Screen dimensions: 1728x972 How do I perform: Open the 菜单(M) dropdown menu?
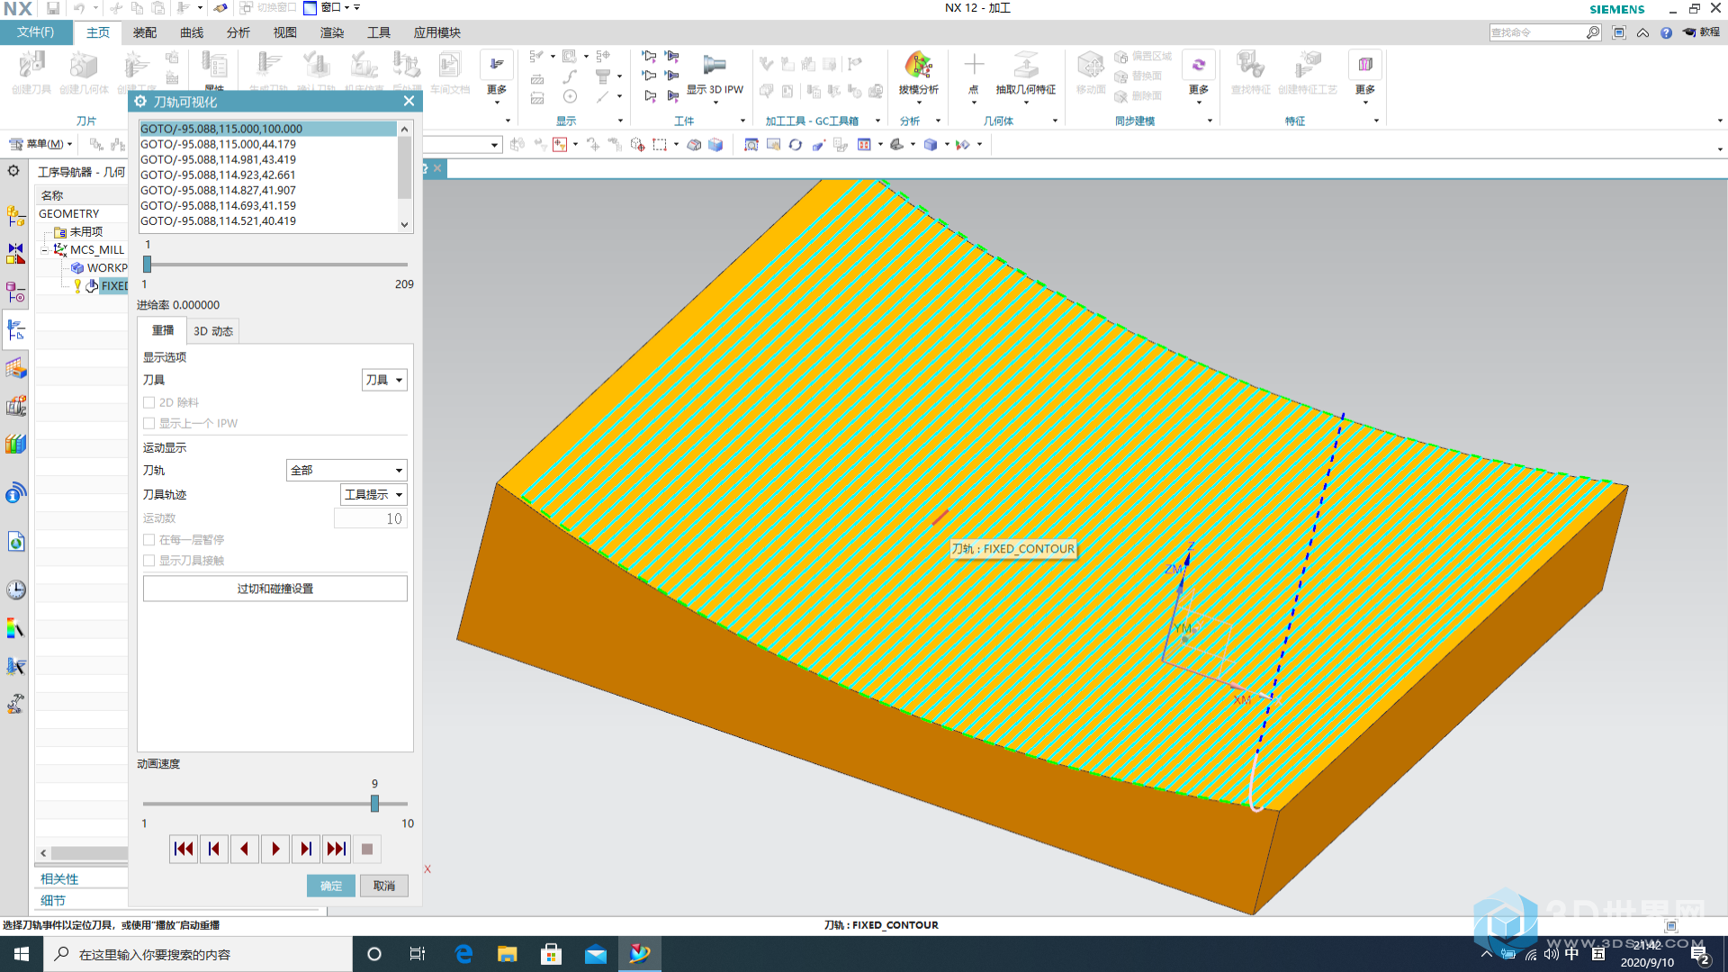pyautogui.click(x=40, y=144)
